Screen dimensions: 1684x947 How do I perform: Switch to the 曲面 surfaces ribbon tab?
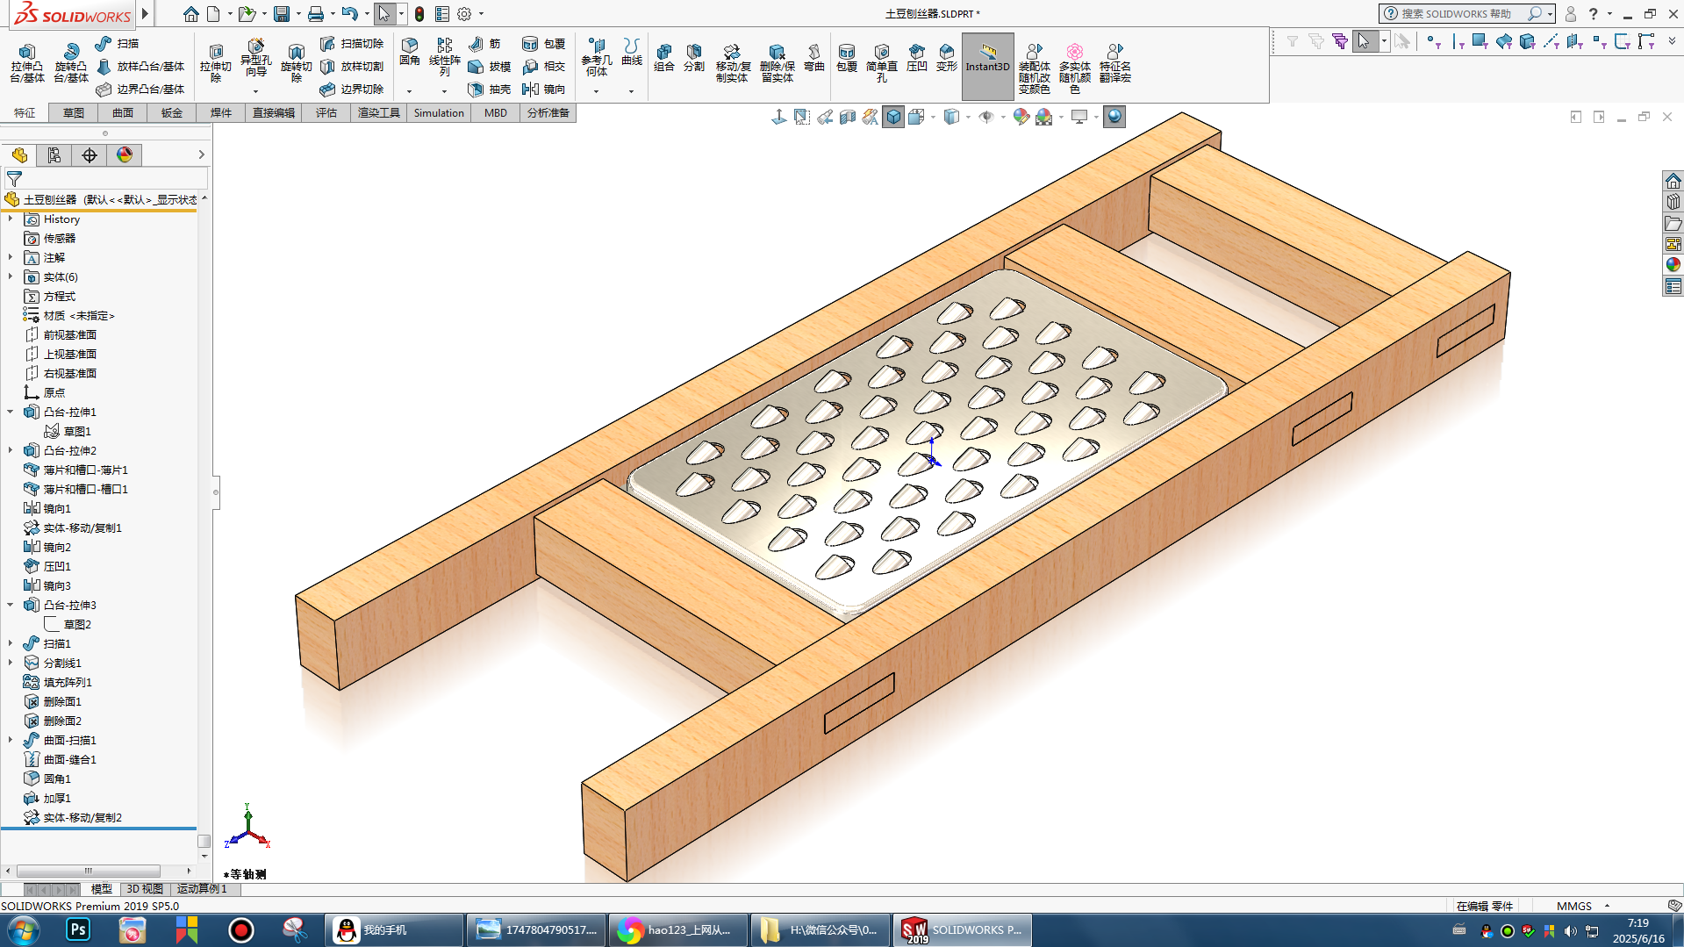coord(123,112)
